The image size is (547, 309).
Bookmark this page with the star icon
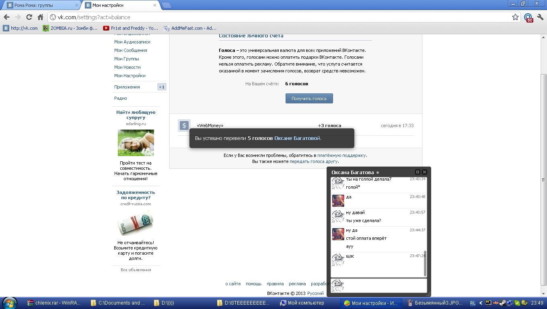coord(515,17)
